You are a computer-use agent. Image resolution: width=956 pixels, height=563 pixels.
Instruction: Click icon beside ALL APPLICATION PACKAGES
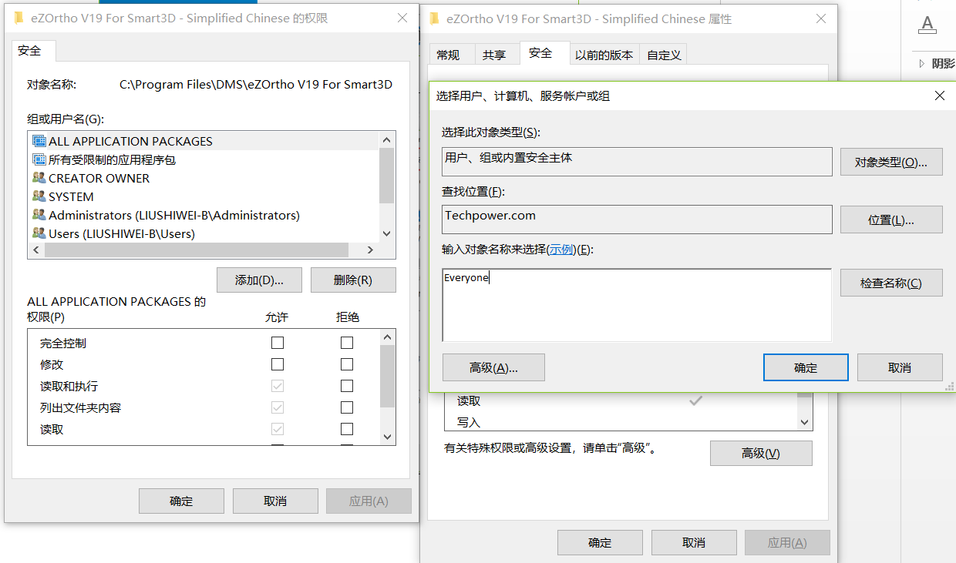[x=39, y=141]
